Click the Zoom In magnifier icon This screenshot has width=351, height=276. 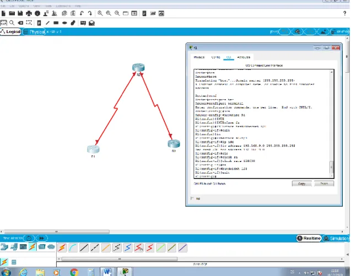(x=100, y=13)
